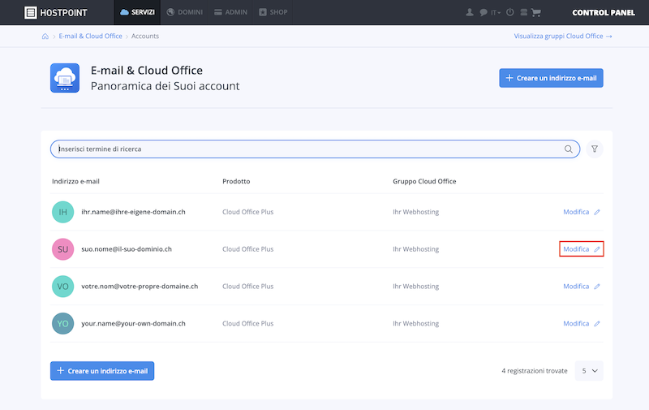Click Modifica for ihr.name@ihre-eigene-domain.ch
The height and width of the screenshot is (410, 649).
pyautogui.click(x=576, y=212)
